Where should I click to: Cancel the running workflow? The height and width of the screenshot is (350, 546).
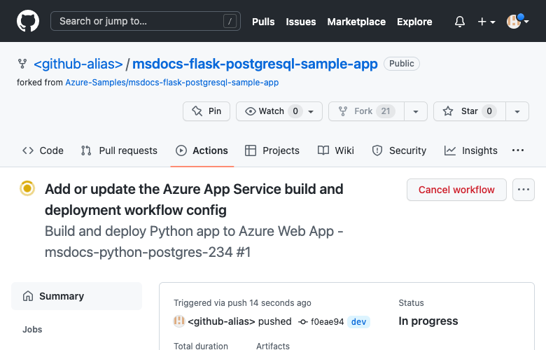point(456,190)
